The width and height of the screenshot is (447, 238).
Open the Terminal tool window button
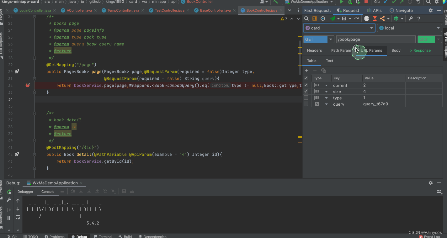coord(103,236)
